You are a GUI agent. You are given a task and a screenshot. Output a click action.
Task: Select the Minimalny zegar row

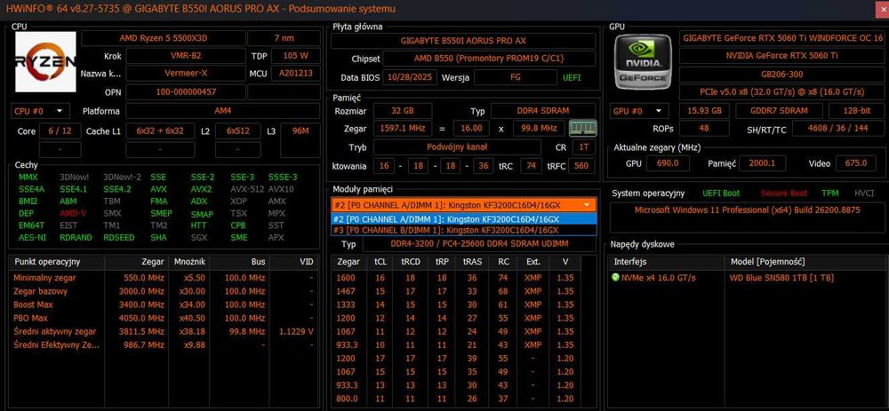(162, 277)
